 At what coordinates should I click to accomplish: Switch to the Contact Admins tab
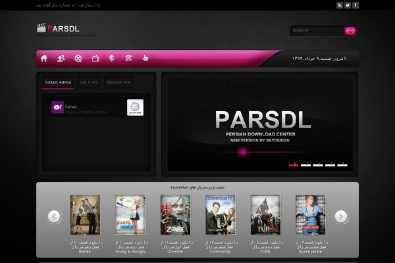pos(58,82)
